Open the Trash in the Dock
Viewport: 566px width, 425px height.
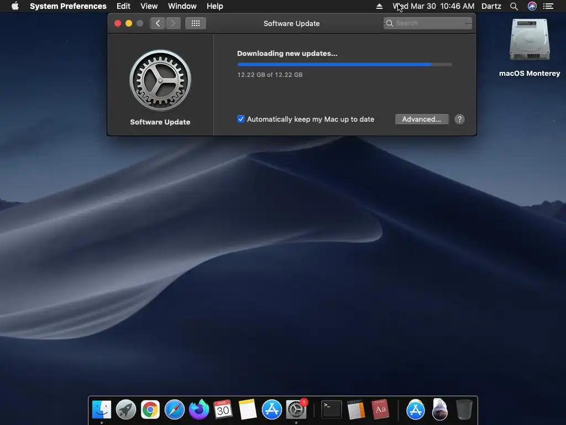pyautogui.click(x=464, y=410)
